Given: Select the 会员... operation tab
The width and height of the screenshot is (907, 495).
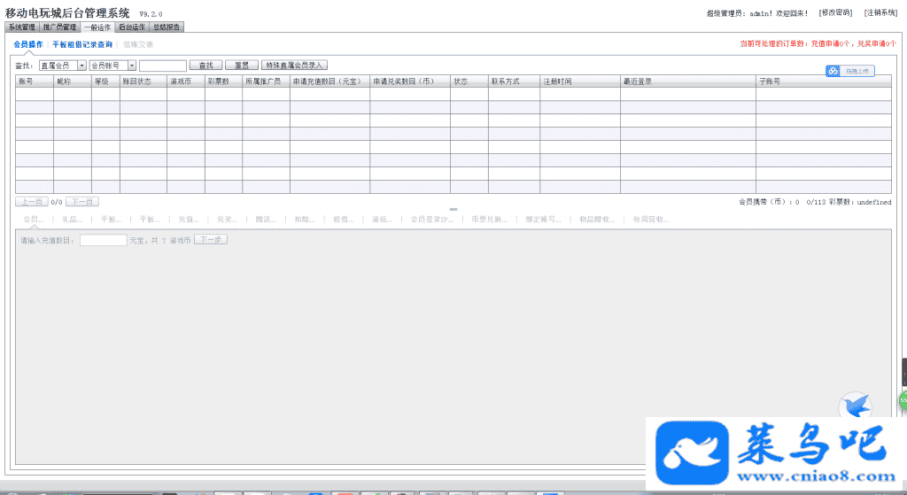Looking at the screenshot, I should pyautogui.click(x=34, y=220).
